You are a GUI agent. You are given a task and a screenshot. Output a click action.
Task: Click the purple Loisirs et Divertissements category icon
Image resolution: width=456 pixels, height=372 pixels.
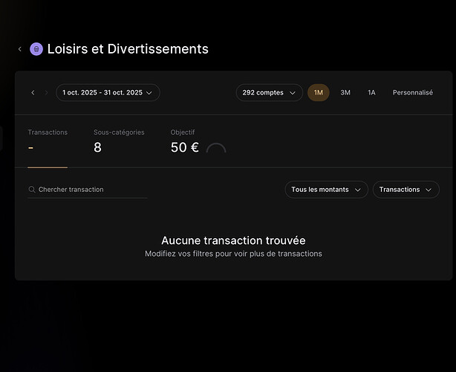click(36, 49)
